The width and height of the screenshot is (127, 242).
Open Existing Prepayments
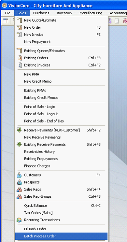tap(61, 159)
